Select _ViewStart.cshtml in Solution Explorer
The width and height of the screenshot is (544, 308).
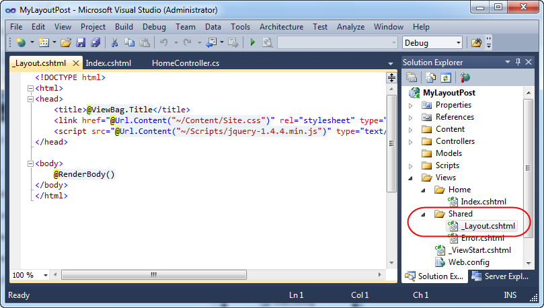(x=480, y=250)
